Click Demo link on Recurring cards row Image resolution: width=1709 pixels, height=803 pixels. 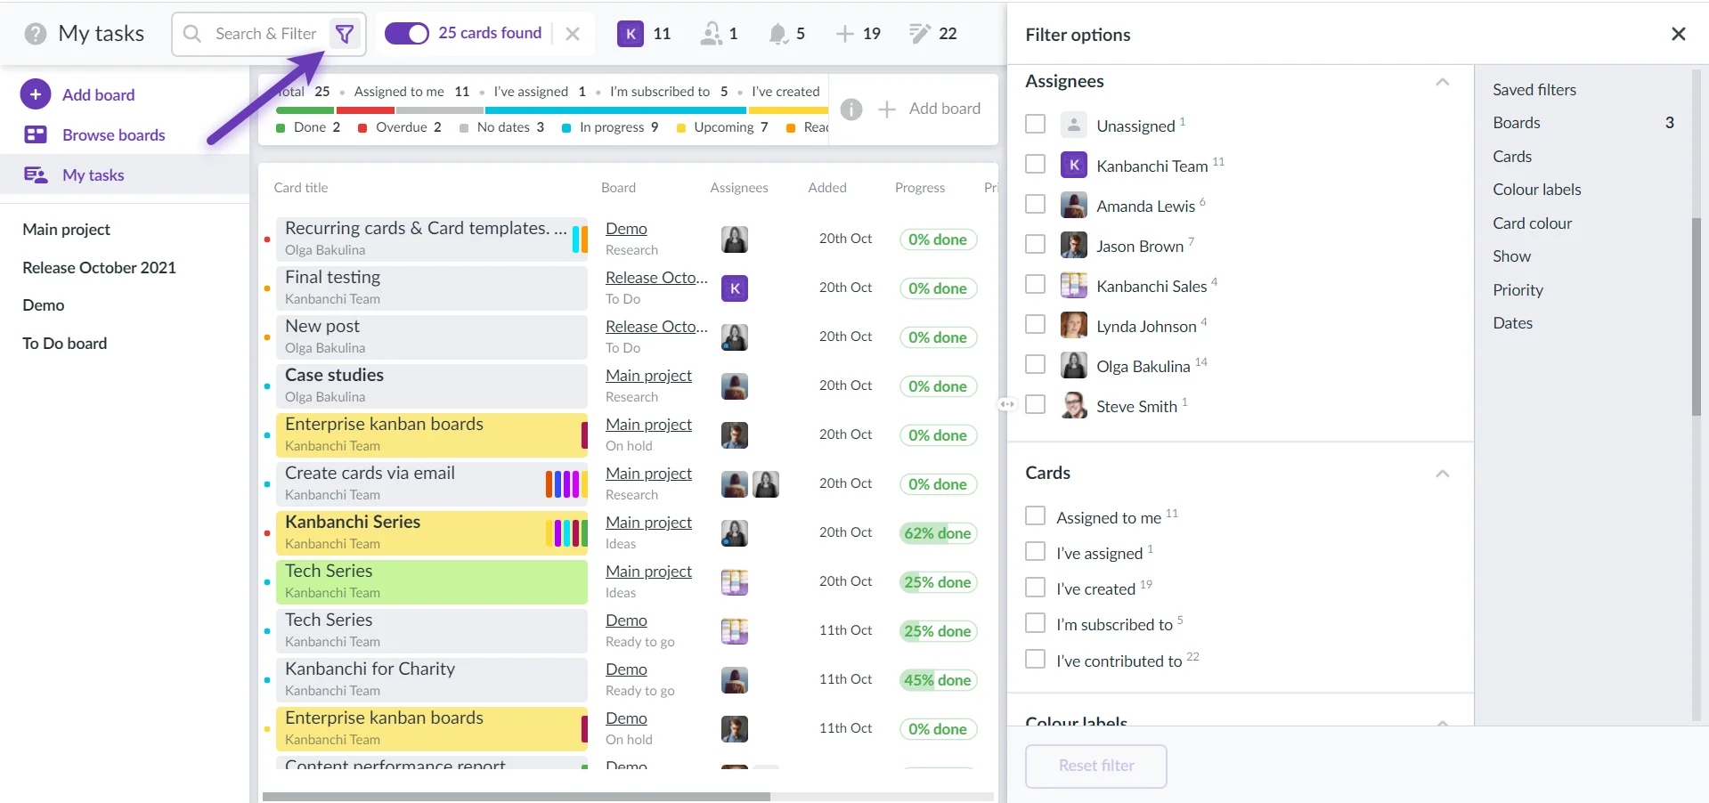click(x=626, y=229)
